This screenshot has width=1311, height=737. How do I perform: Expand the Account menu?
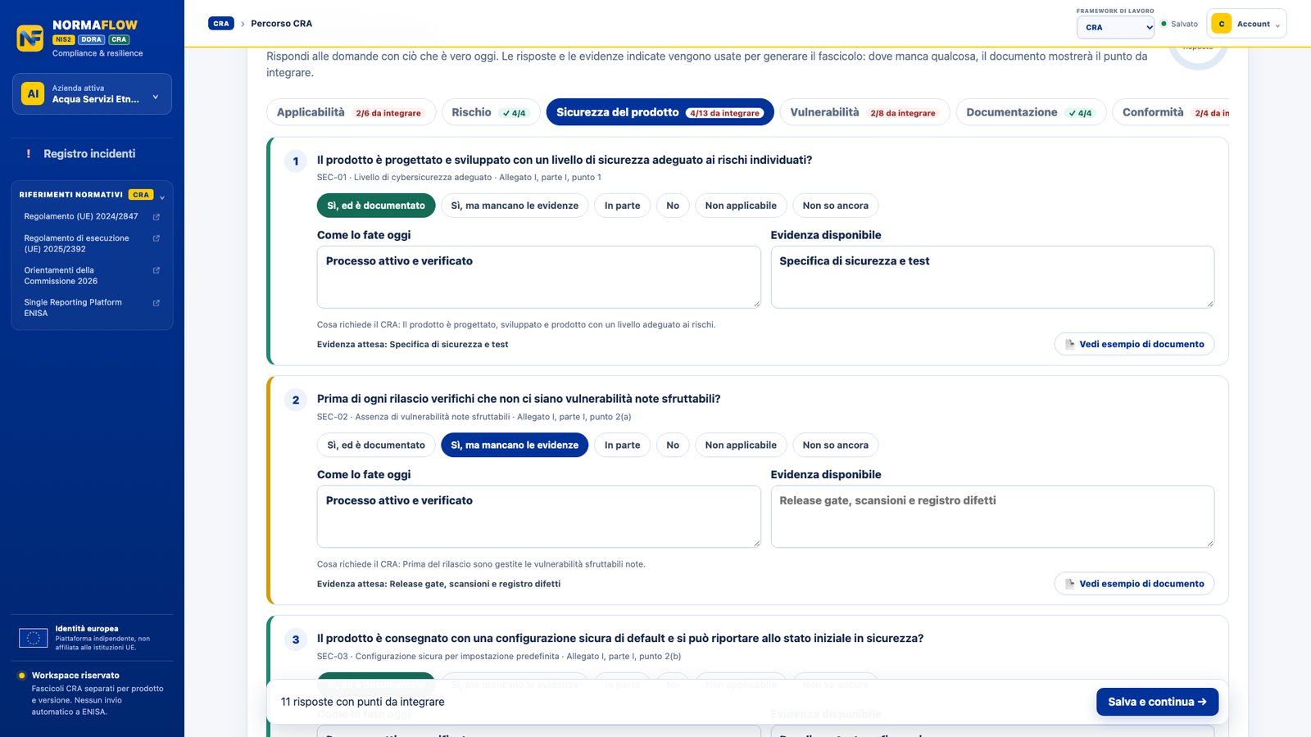[x=1247, y=24]
